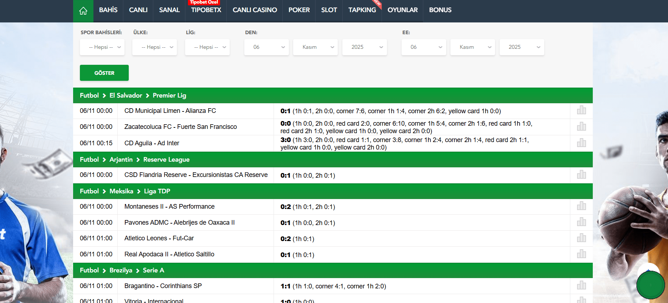Open statistics icon for Zacatecoluca FC match

581,126
